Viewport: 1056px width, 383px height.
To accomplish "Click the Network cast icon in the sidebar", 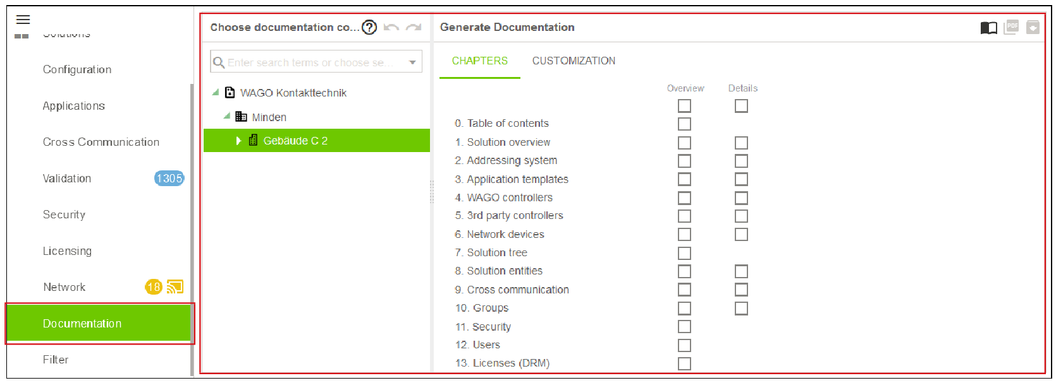I will coord(175,287).
